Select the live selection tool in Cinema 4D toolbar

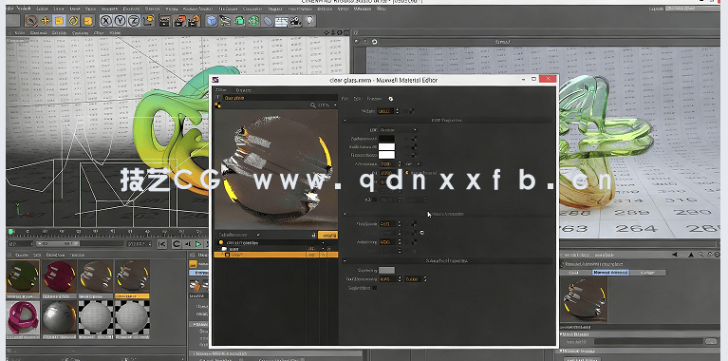pos(31,21)
